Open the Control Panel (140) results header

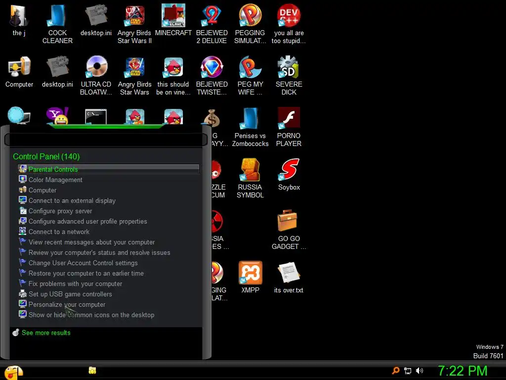click(x=46, y=157)
